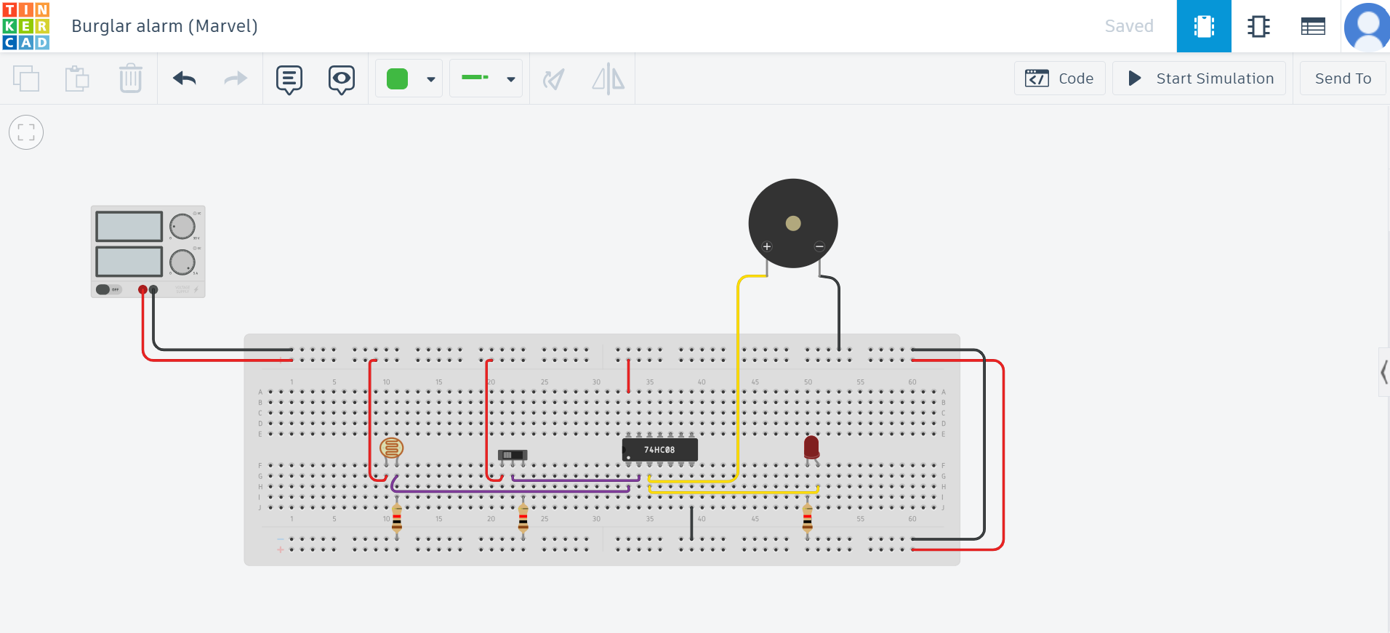Select the piezo buzzer component

(x=793, y=223)
